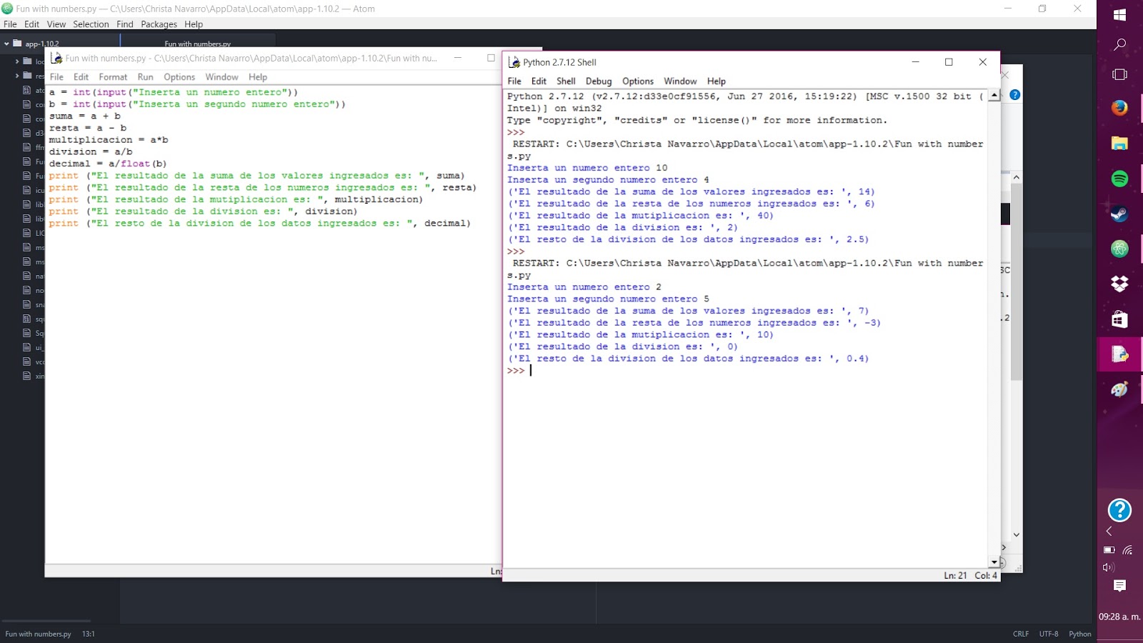Open Packages menu in Atom

[x=159, y=24]
